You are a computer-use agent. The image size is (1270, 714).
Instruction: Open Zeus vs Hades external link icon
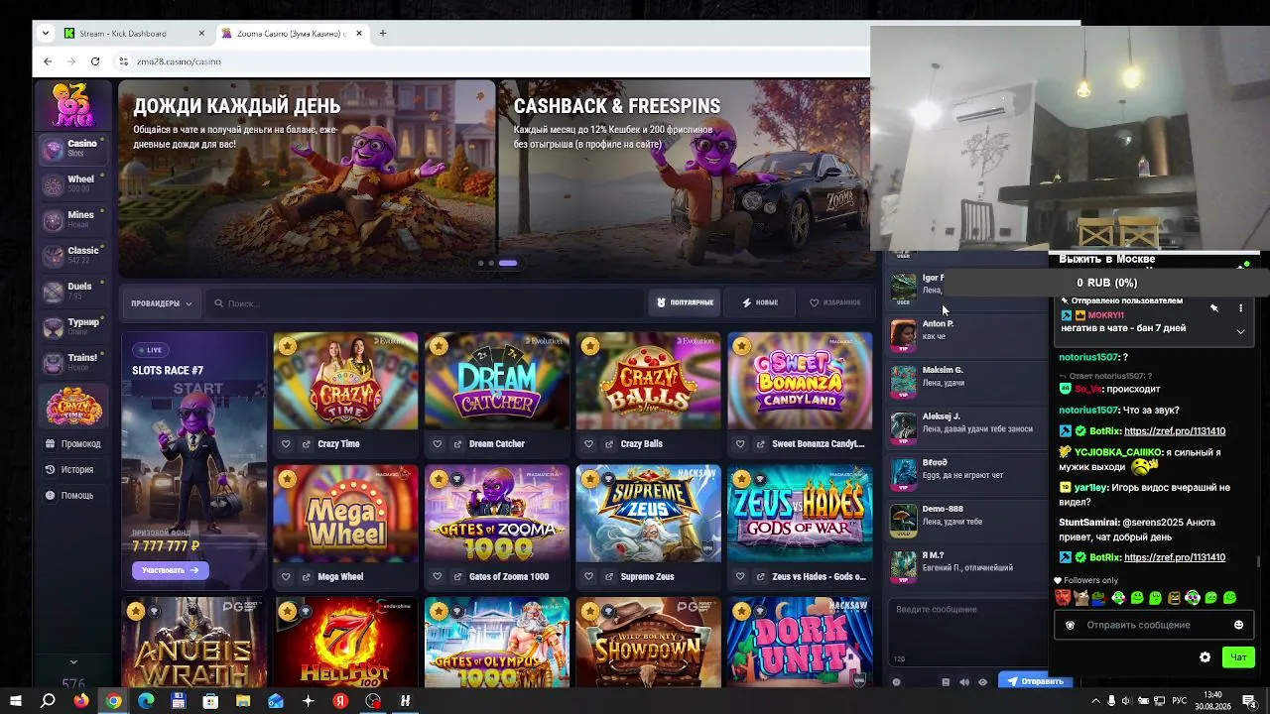pos(762,577)
